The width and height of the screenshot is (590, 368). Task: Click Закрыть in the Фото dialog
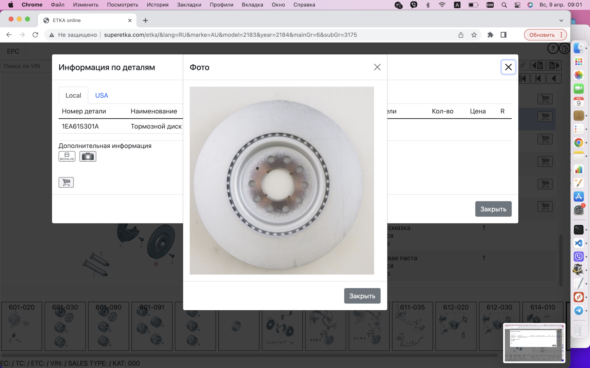click(362, 296)
